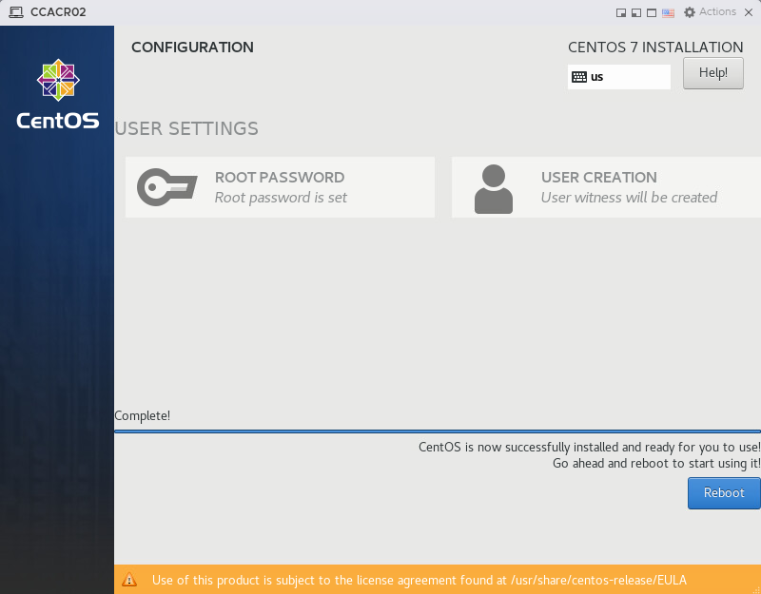Open the Actions gear menu
This screenshot has height=594, width=761.
pyautogui.click(x=710, y=12)
